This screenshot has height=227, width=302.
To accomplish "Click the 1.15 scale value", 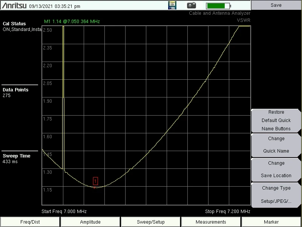I will tap(48, 190).
